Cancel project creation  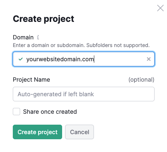click(79, 132)
